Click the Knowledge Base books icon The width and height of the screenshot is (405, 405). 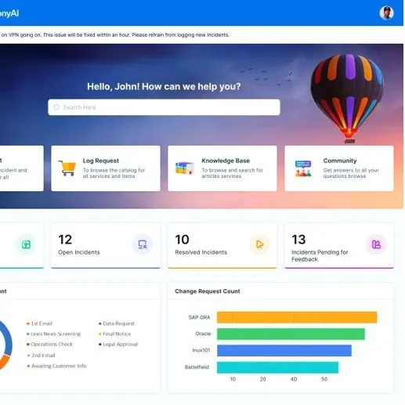point(185,168)
